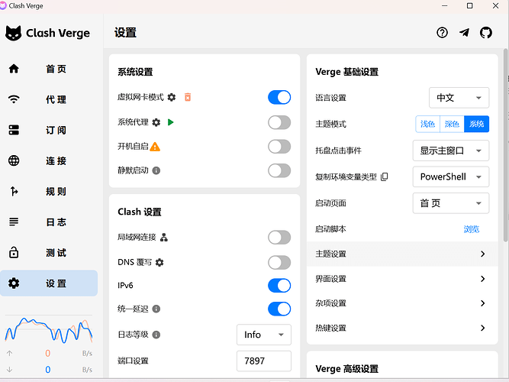Viewport: 509px width, 382px height.
Task: Open the PowerShell environment type dropdown
Action: pos(450,176)
